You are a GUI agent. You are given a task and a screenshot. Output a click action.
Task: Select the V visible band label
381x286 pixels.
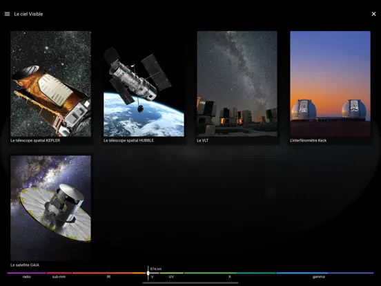pyautogui.click(x=153, y=277)
